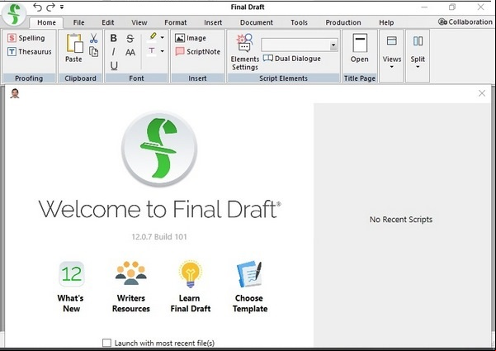Insert a ScriptNote
This screenshot has height=351, width=496.
[x=198, y=51]
